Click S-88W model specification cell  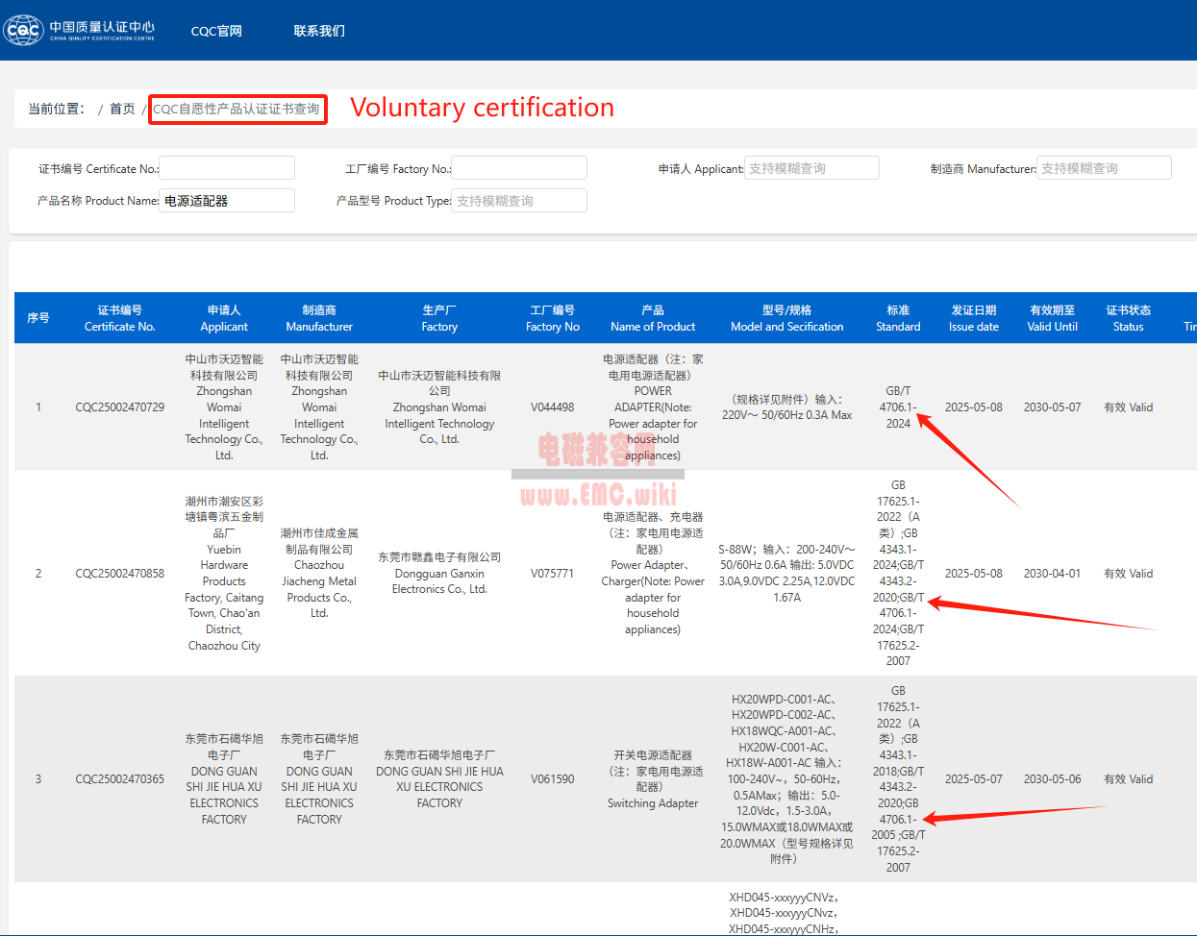click(x=787, y=574)
